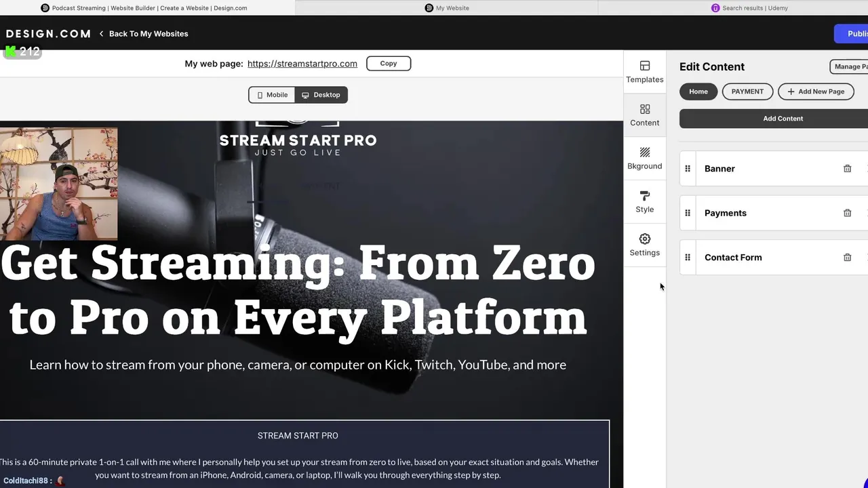Click the DESIGN.COM logo

tap(48, 34)
